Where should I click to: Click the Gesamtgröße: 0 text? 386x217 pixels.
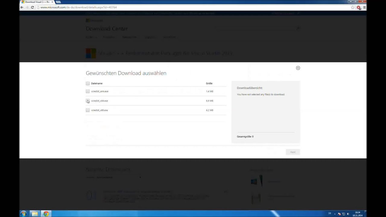click(x=245, y=137)
